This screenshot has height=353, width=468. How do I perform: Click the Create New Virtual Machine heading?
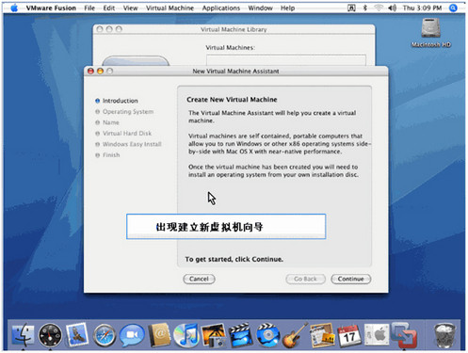coord(232,100)
